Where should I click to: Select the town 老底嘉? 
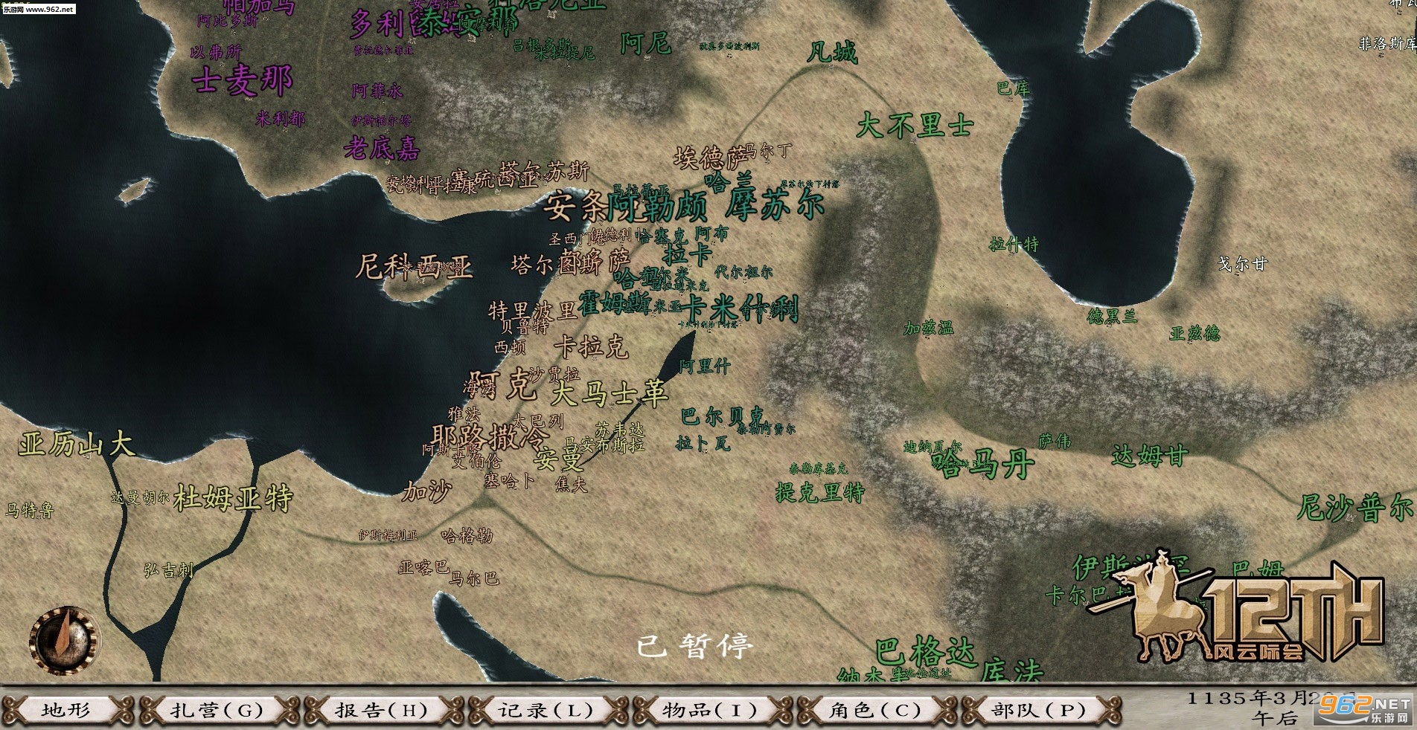(x=381, y=148)
